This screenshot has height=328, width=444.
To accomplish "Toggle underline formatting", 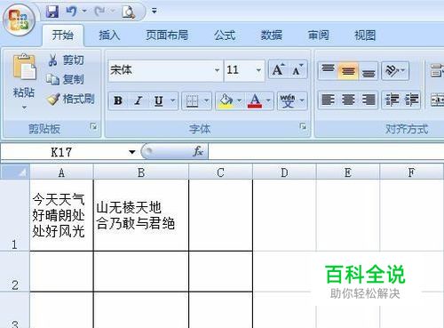I will coord(159,100).
